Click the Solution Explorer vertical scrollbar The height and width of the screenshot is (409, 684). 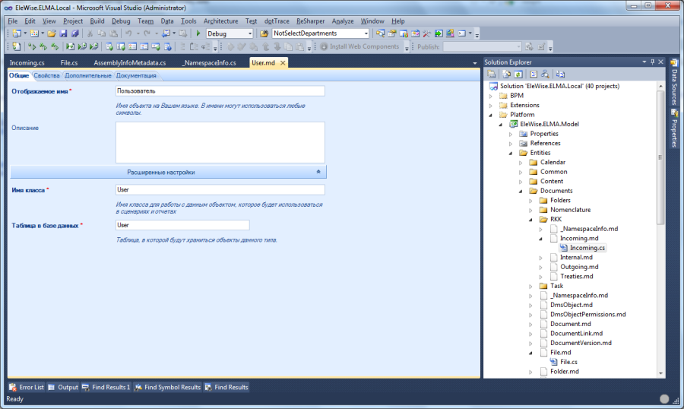(661, 230)
